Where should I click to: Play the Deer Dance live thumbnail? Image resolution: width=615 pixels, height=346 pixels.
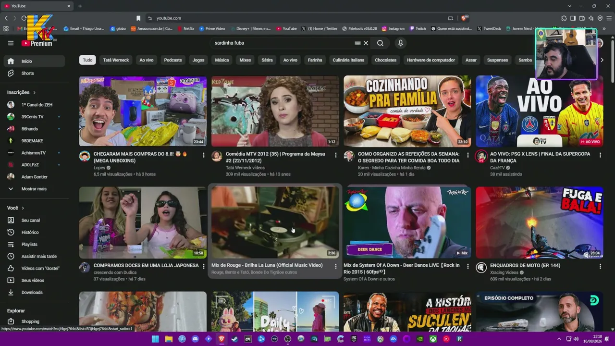407,222
